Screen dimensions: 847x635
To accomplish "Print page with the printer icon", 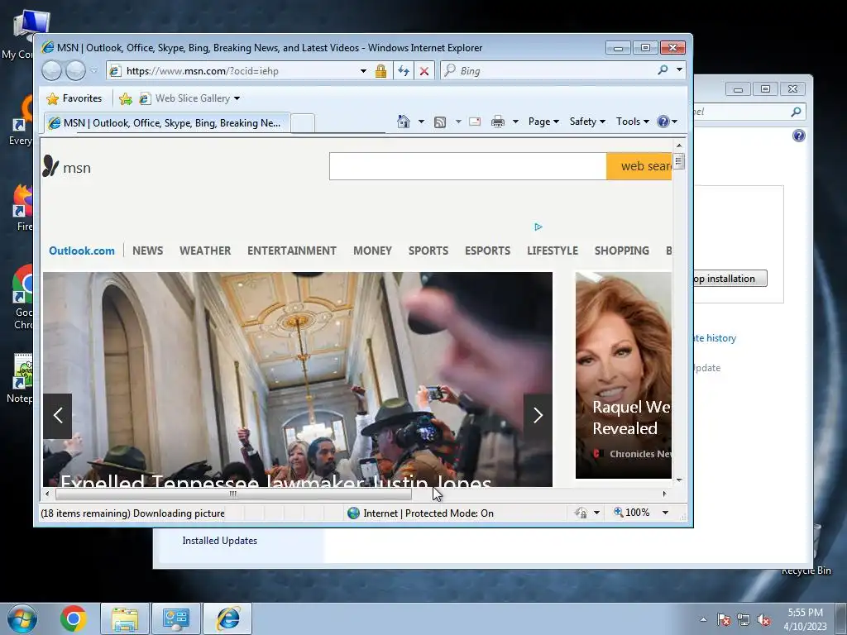I will click(497, 122).
